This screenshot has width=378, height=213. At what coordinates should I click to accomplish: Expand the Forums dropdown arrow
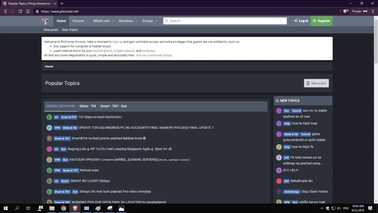[x=87, y=21]
